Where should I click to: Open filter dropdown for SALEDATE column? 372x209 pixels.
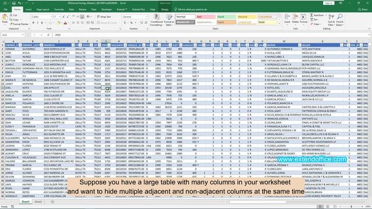125,45
